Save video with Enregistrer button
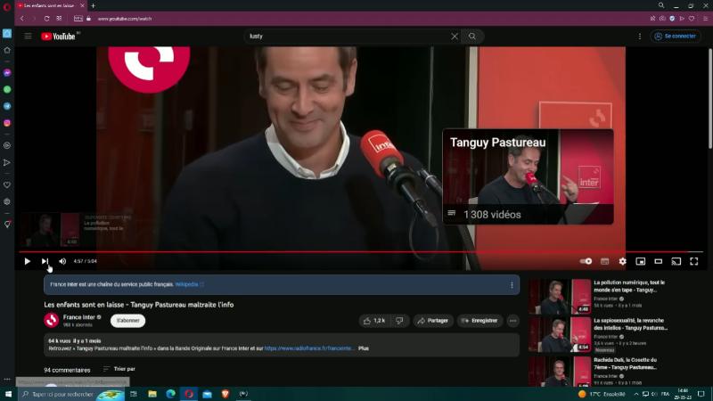Screen dimensions: 713x401 (479, 321)
